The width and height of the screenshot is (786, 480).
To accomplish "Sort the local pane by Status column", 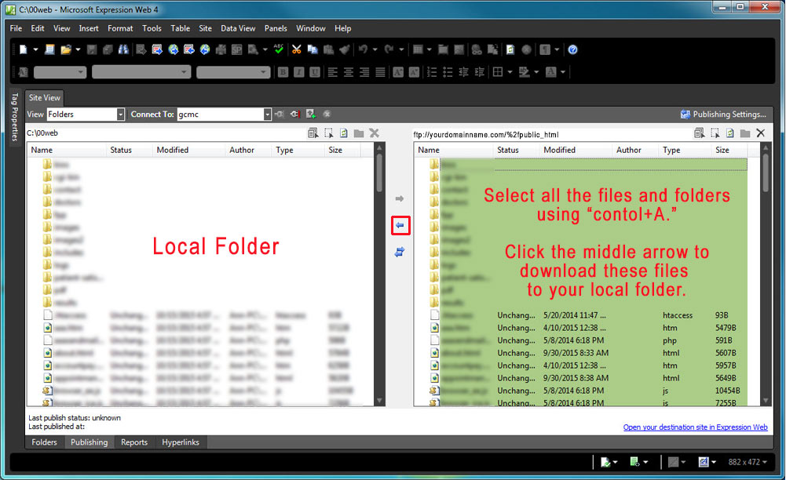I will (x=129, y=150).
